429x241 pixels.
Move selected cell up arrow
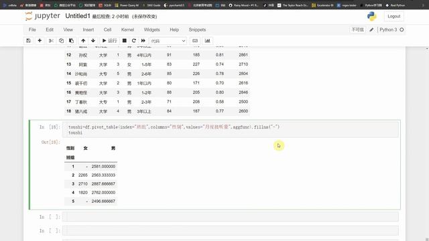tap(83, 41)
